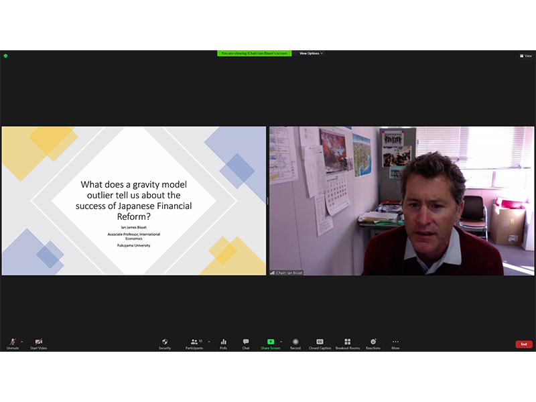The image size is (536, 402).
Task: Open the Polls icon
Action: tap(223, 343)
